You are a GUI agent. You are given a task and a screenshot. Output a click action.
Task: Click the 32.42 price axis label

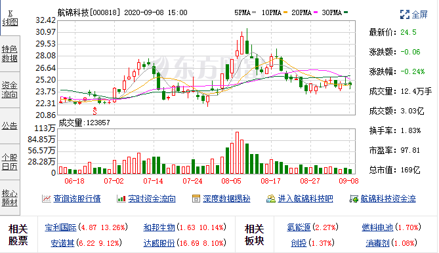point(45,20)
